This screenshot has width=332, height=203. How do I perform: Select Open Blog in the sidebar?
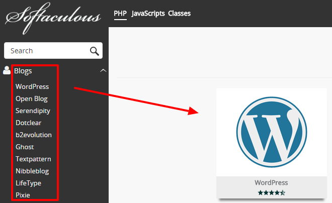[x=32, y=99]
